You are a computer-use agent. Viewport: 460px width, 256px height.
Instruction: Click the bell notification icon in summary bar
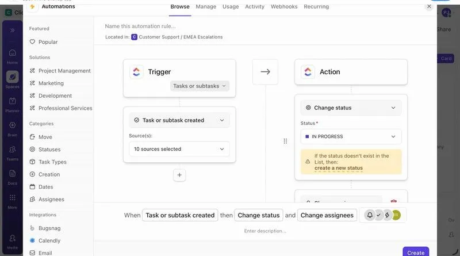tap(370, 215)
